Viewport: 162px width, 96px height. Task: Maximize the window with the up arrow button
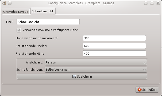152,3
